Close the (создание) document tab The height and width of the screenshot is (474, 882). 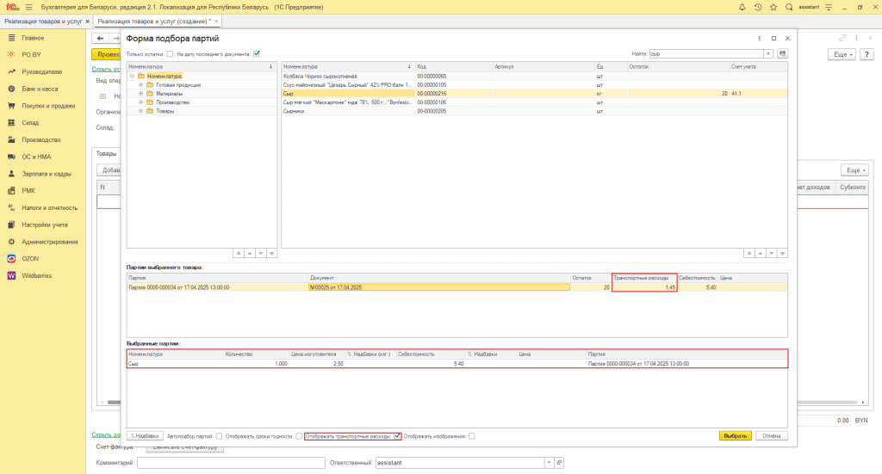click(x=216, y=22)
